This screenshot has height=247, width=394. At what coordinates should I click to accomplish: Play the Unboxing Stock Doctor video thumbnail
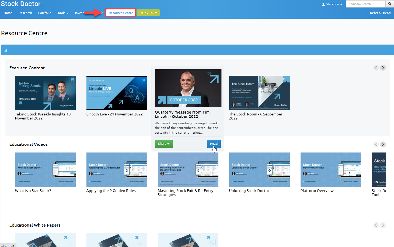pos(259,170)
